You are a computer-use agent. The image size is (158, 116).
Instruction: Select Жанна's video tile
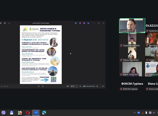point(152,40)
